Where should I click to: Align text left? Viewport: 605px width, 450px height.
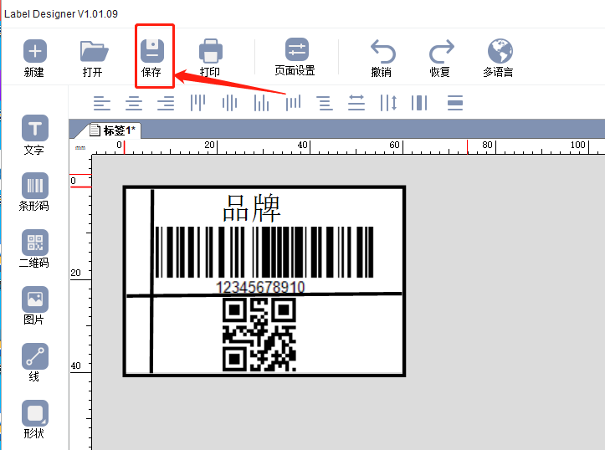pyautogui.click(x=102, y=103)
